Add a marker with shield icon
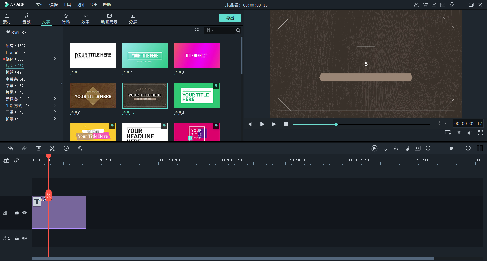This screenshot has width=487, height=261. coord(385,148)
